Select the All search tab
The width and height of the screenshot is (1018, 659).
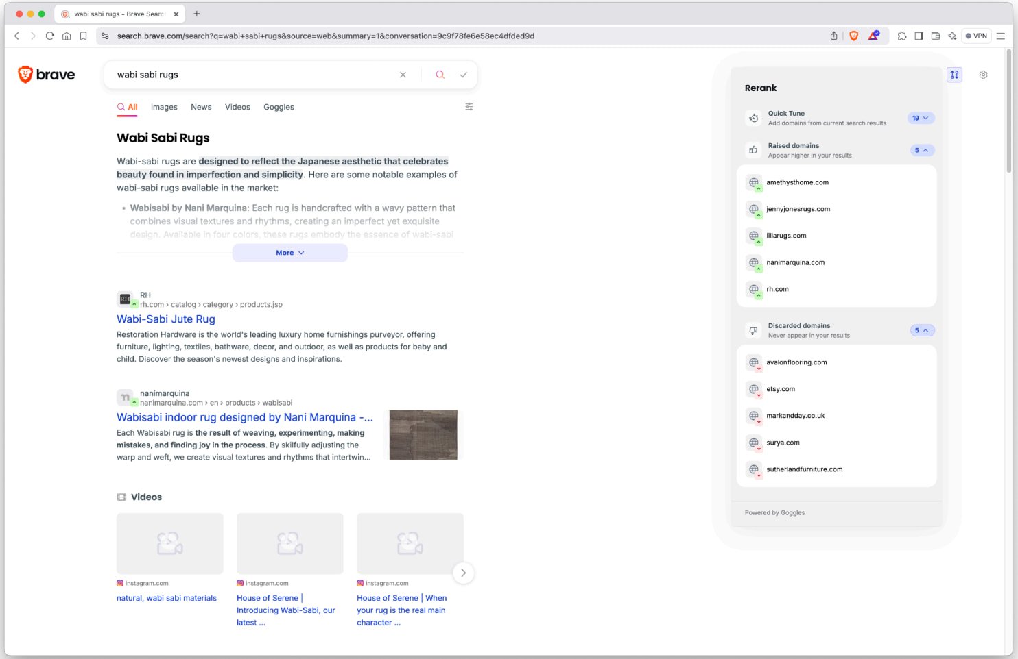pyautogui.click(x=127, y=107)
